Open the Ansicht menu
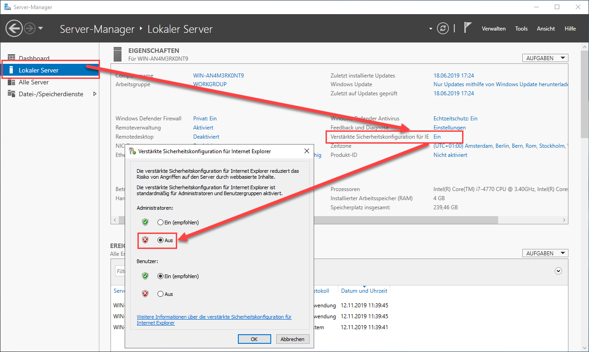This screenshot has width=589, height=352. coord(546,29)
